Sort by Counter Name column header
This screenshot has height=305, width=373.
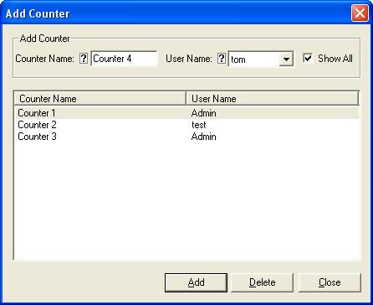coord(100,98)
